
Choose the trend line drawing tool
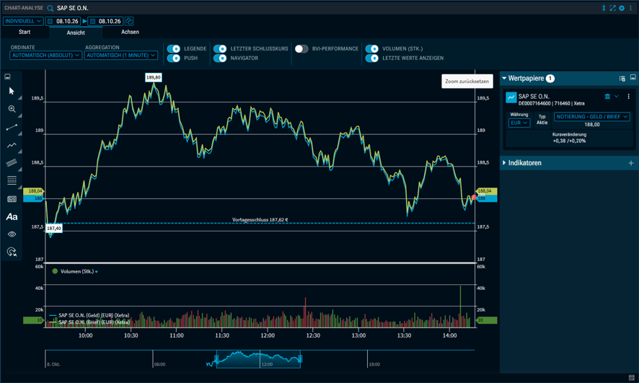[12, 127]
